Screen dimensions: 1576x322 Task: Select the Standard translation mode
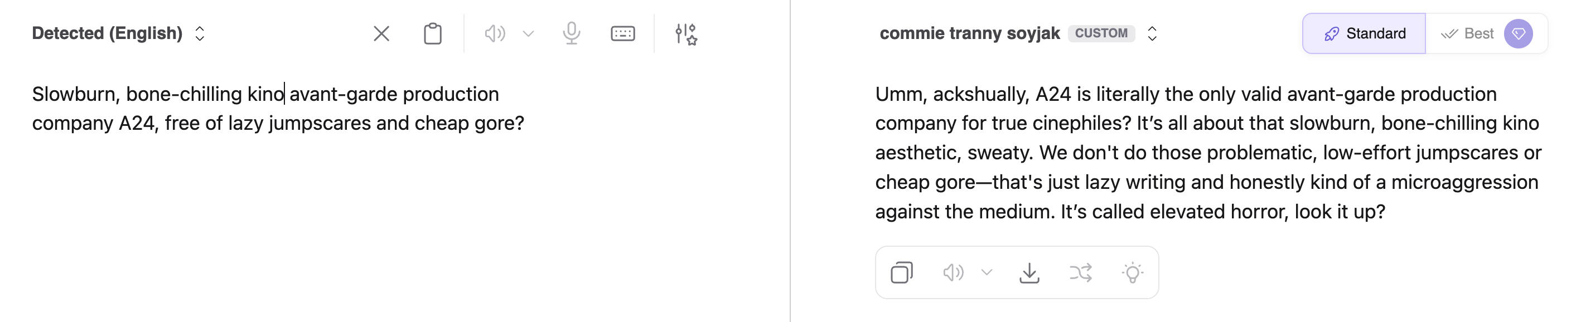(1364, 33)
